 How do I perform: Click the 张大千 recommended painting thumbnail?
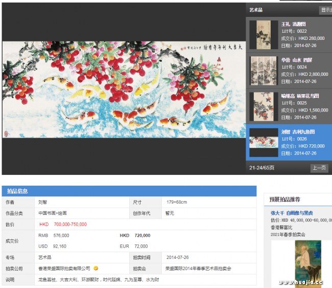pyautogui.click(x=308, y=263)
